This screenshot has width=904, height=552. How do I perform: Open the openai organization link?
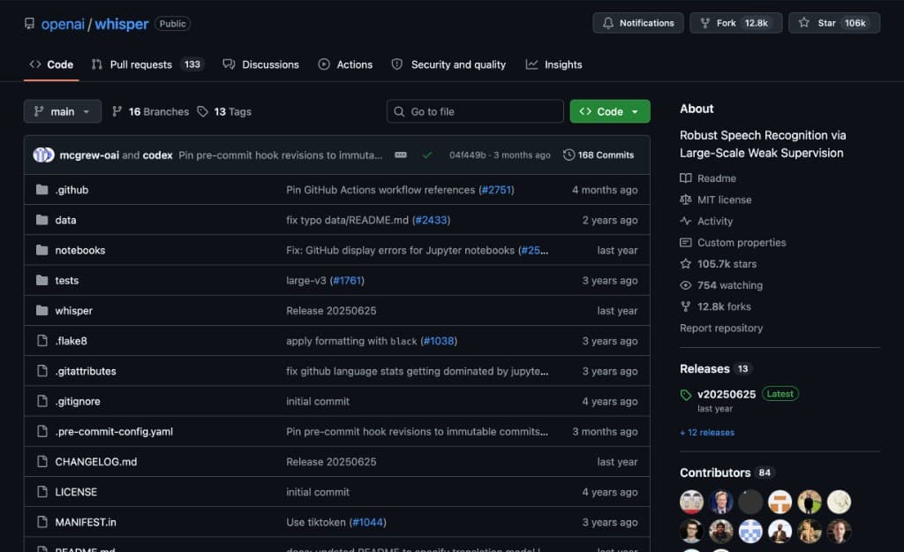tap(63, 24)
